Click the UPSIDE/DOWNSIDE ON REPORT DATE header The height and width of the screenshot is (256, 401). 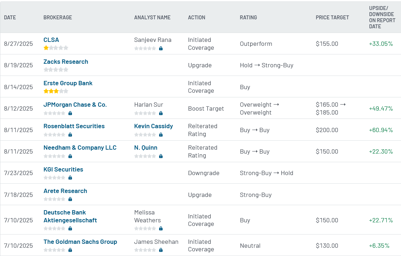click(382, 18)
